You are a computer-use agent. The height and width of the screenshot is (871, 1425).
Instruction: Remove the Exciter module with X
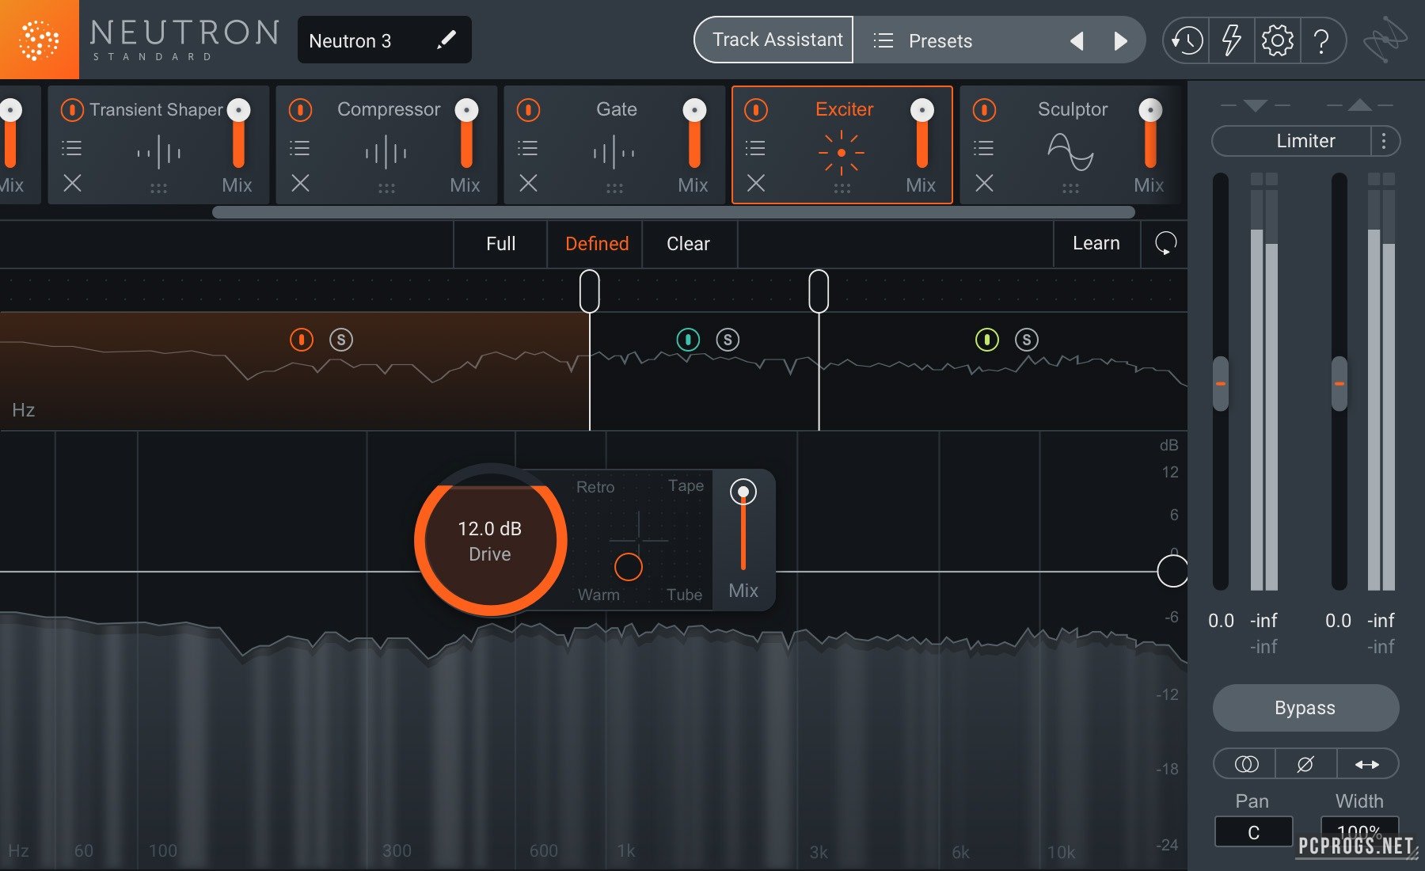click(756, 183)
